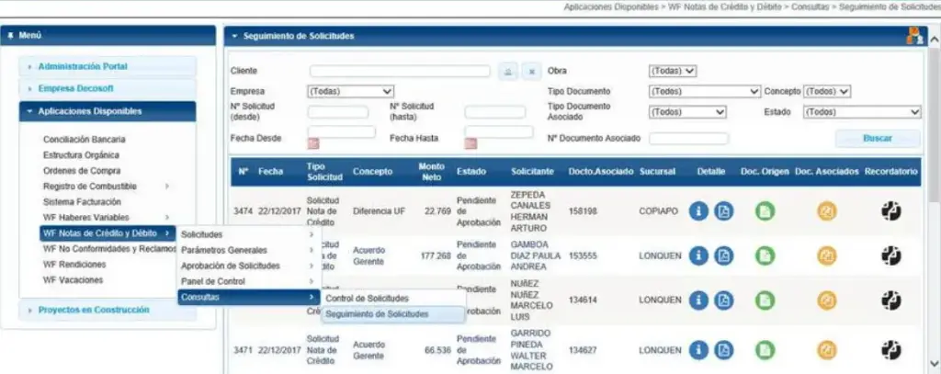Click Recordatorio icon for docto 153555
The width and height of the screenshot is (941, 374).
point(891,255)
